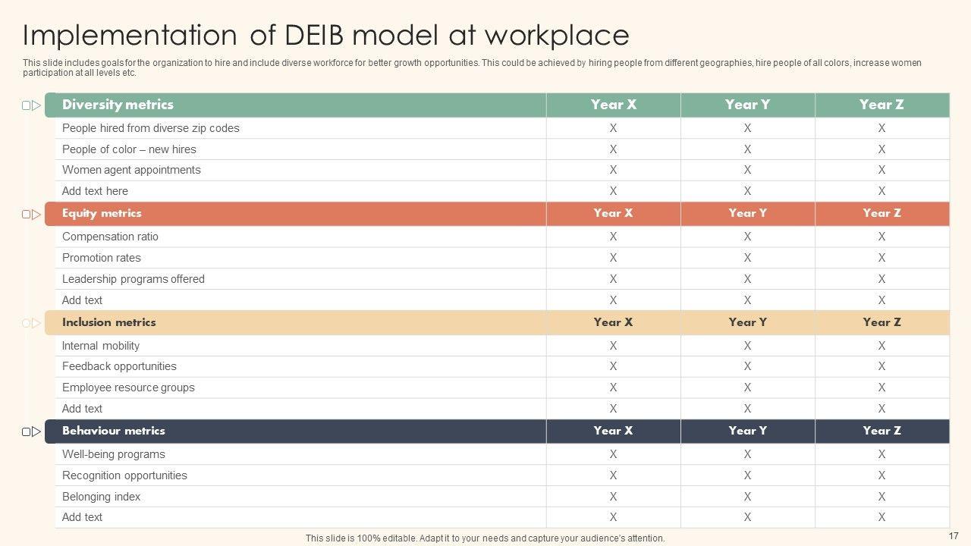Click the arrow marker beside Inclusion metrics
The image size is (971, 546).
point(36,323)
